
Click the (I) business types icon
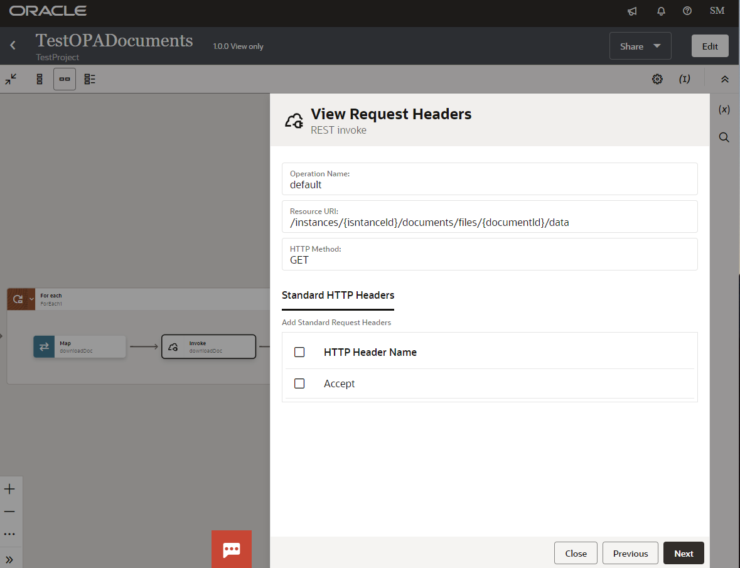685,79
